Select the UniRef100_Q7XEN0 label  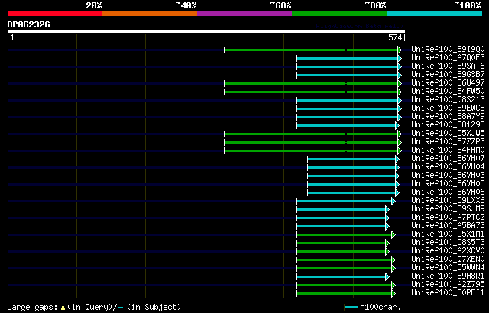click(448, 260)
